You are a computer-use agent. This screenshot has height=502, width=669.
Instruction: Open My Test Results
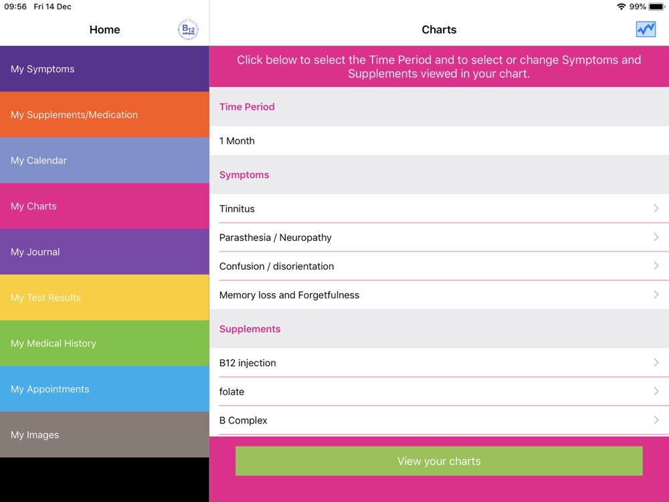104,297
